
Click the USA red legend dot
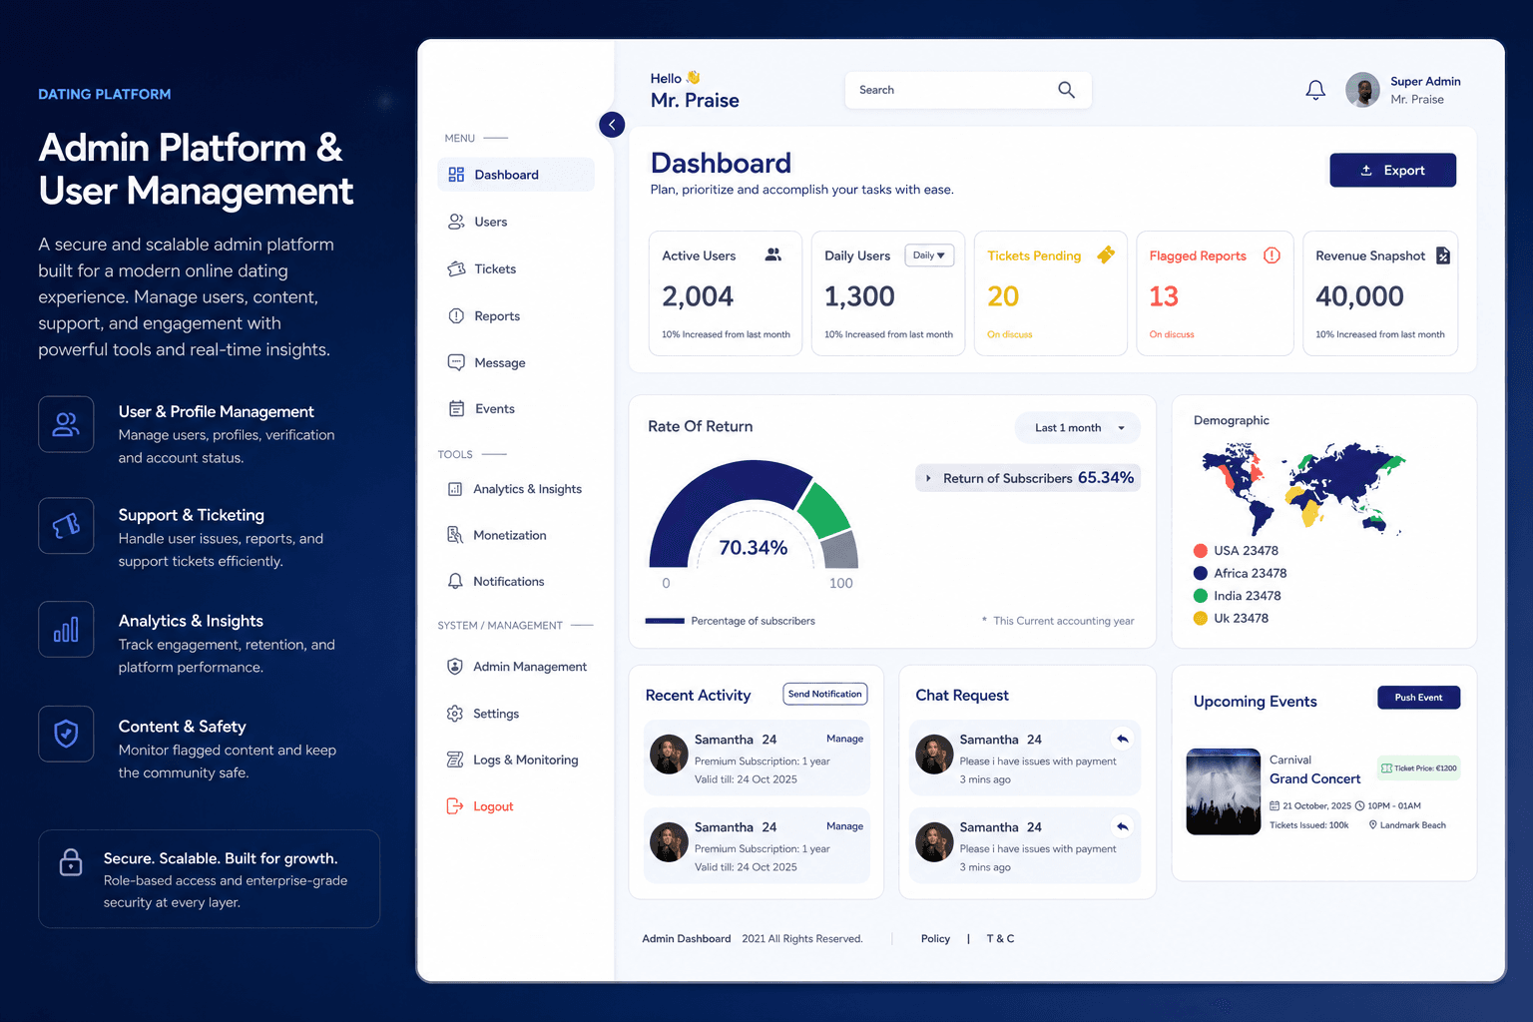[1201, 551]
